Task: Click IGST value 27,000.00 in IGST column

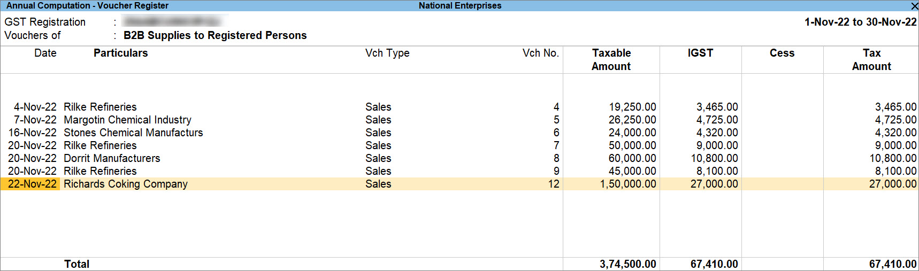Action: pyautogui.click(x=714, y=184)
